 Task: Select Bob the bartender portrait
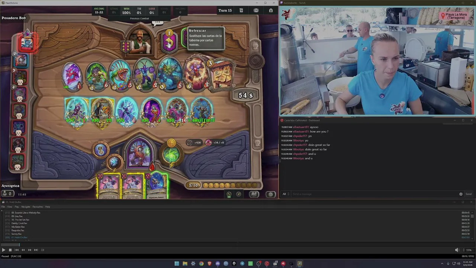click(141, 41)
